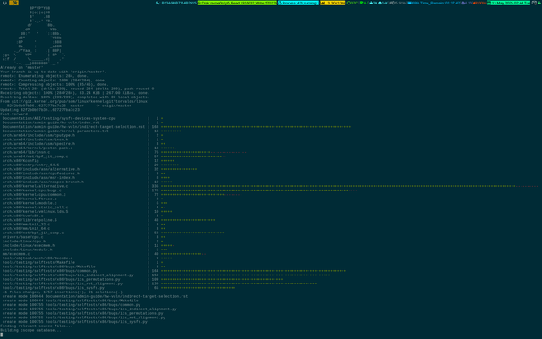Click the '41 files changed' summary line
This screenshot has height=339, width=542.
tap(63, 292)
